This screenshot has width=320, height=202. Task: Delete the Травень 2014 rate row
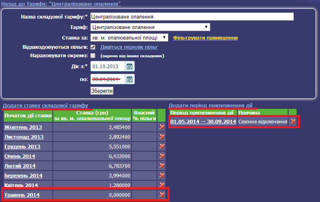pos(162,195)
